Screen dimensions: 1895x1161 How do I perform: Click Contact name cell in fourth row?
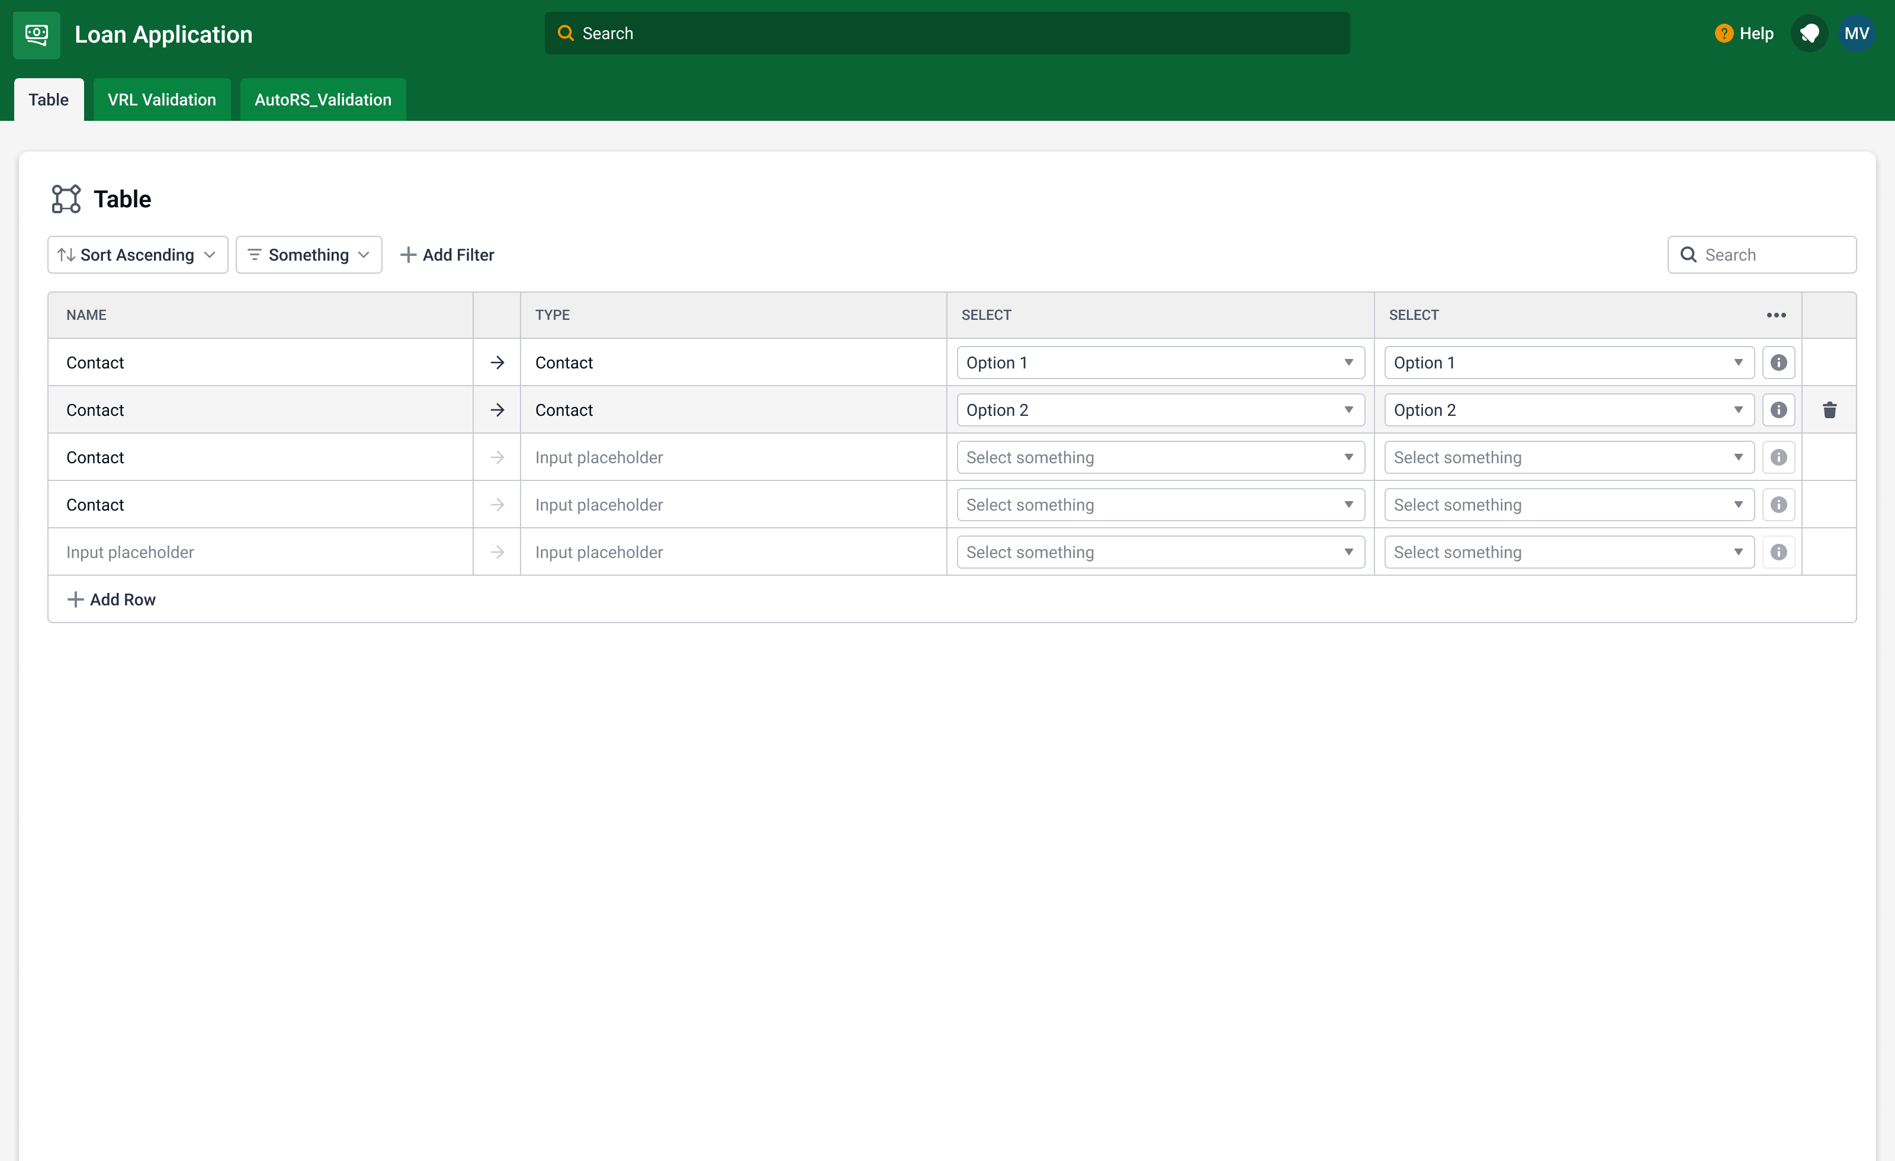pos(260,505)
